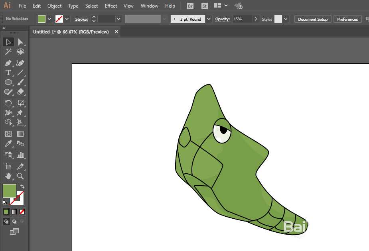Expand the fill color dropdown

pos(49,19)
